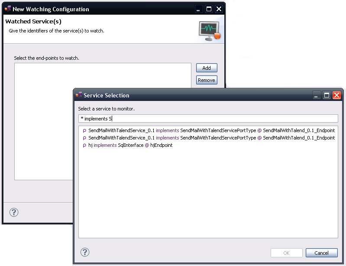Focus the service filter text field

208,119
